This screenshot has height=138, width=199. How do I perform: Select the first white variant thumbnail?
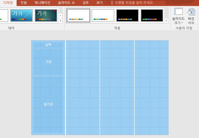(78, 15)
